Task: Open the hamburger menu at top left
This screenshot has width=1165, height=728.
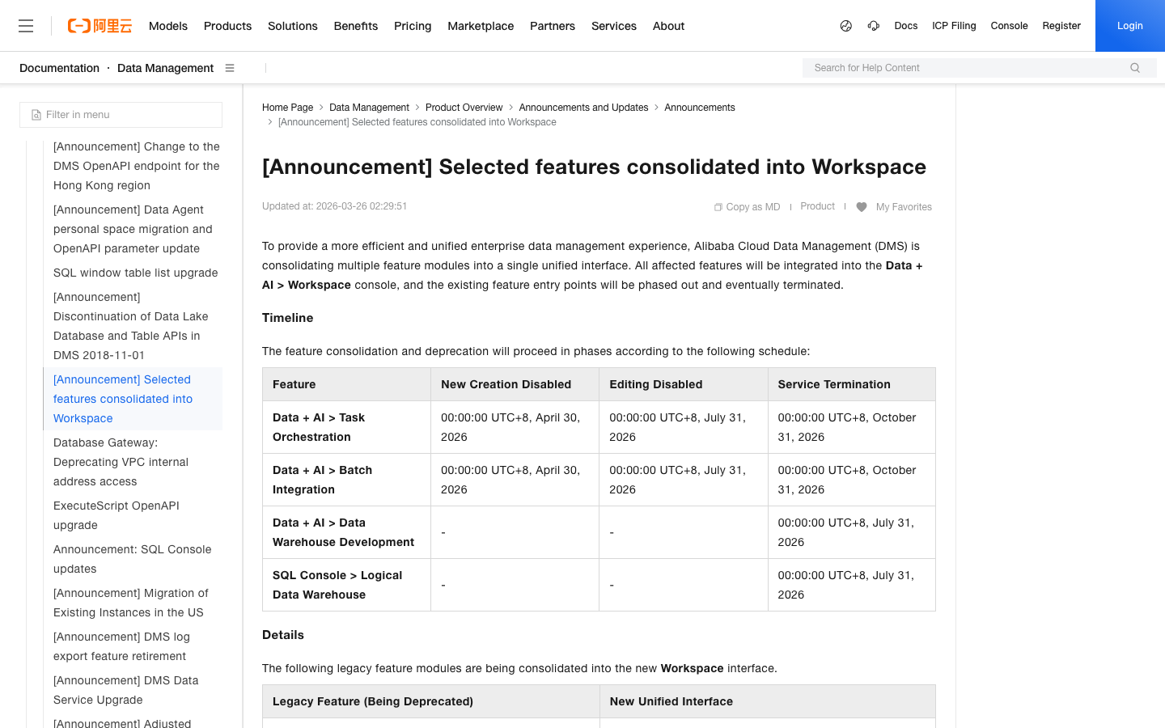Action: coord(26,26)
